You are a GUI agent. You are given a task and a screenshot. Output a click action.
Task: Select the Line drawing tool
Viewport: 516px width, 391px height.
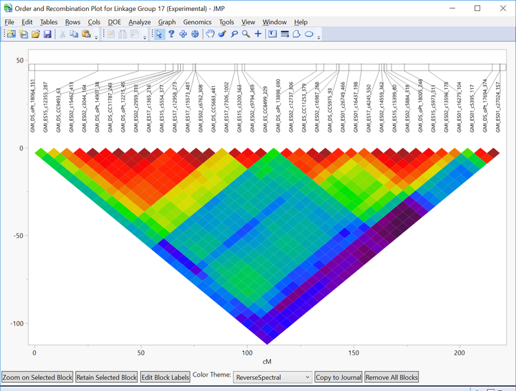click(285, 34)
